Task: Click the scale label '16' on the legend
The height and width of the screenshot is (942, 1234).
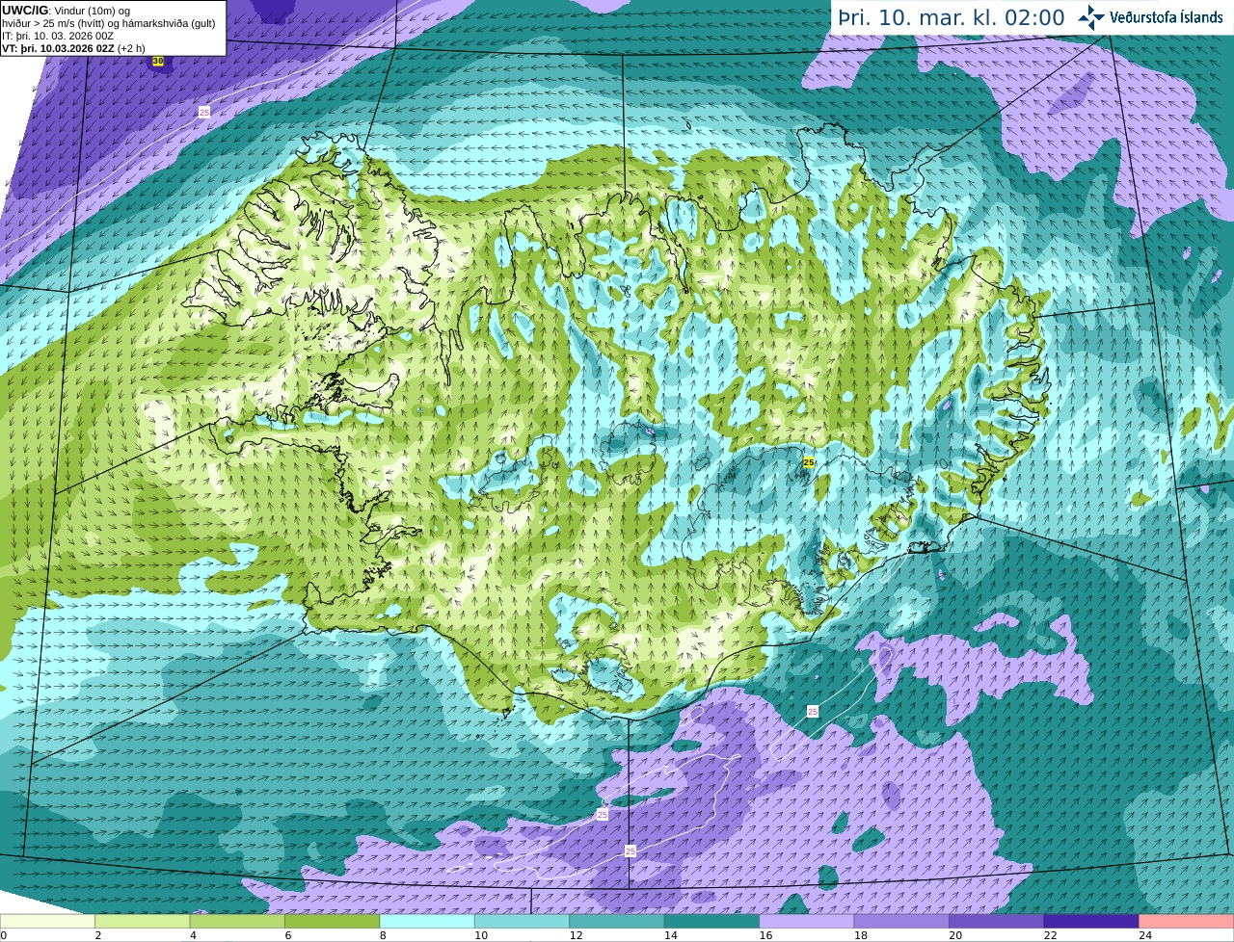Action: tap(765, 935)
